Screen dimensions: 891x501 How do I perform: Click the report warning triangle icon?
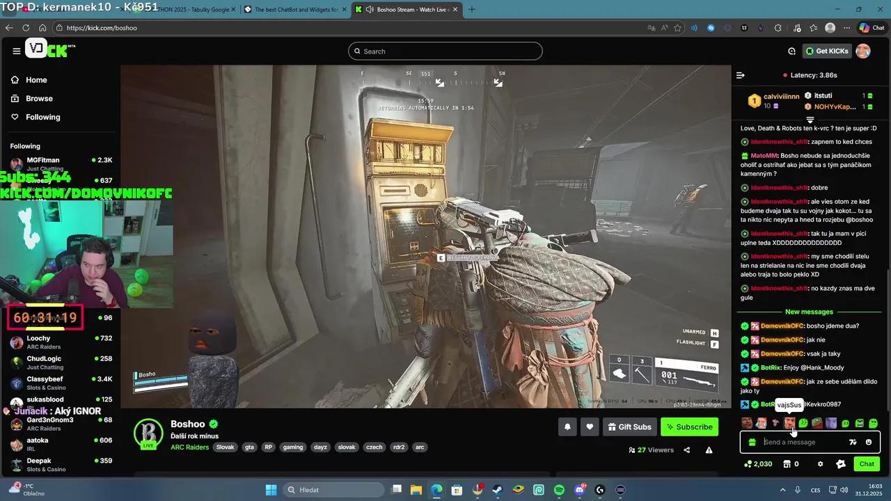tap(709, 450)
